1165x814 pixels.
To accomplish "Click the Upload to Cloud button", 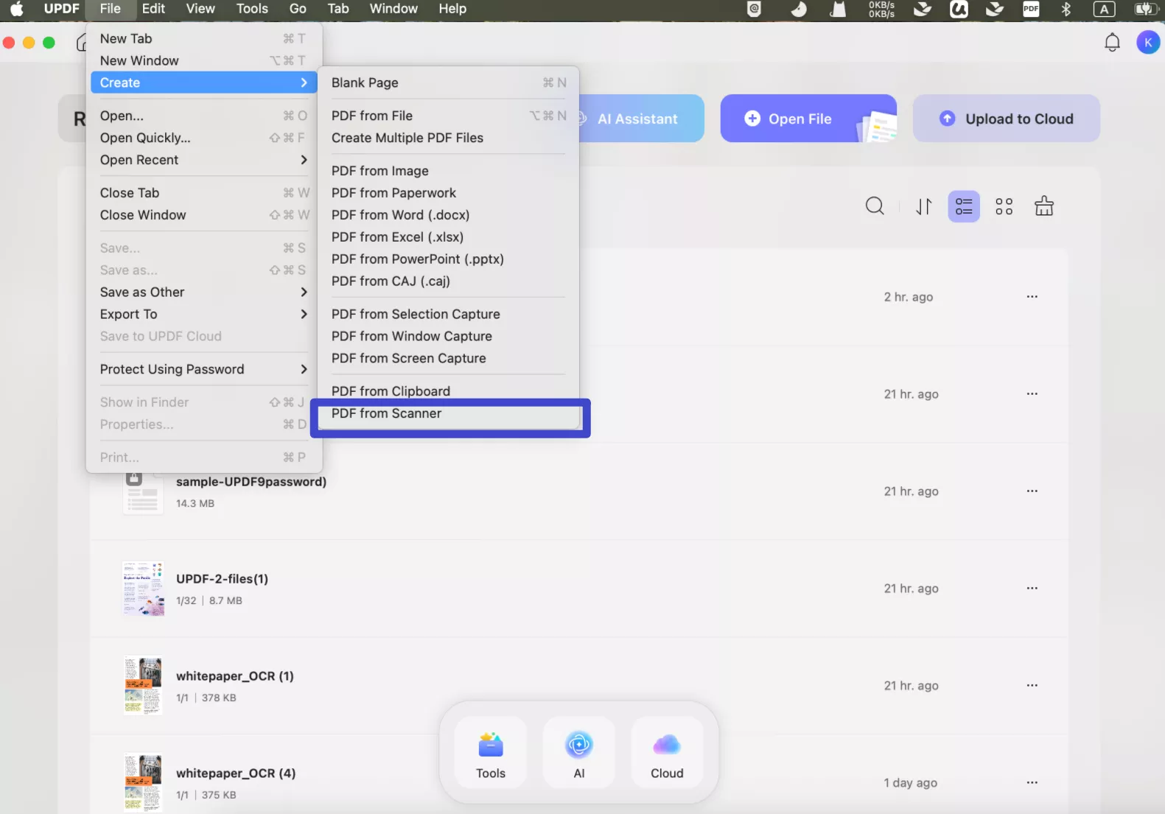I will [1006, 119].
